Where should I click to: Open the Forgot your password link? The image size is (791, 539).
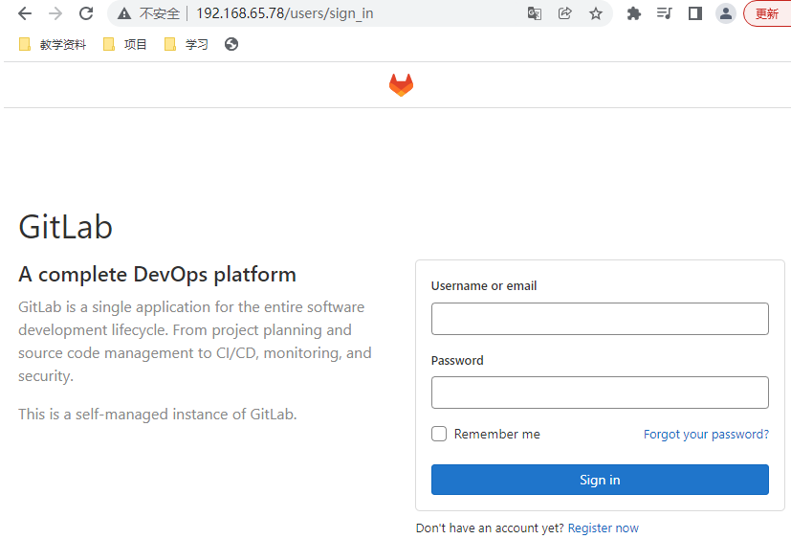pyautogui.click(x=706, y=435)
